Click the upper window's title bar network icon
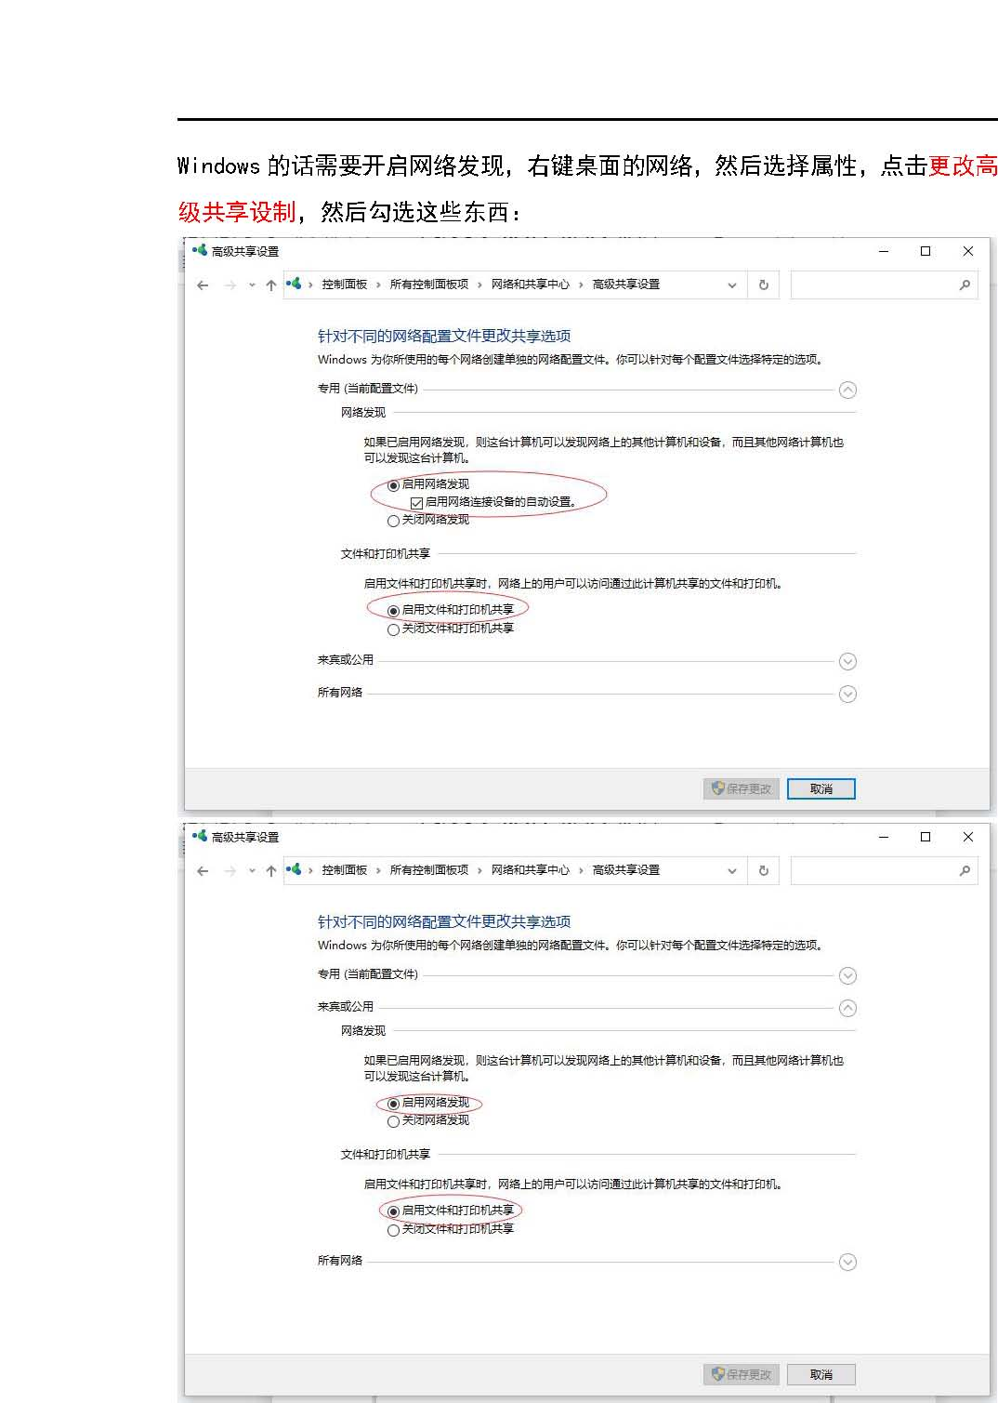Screen dimensions: 998x1403 pyautogui.click(x=199, y=250)
